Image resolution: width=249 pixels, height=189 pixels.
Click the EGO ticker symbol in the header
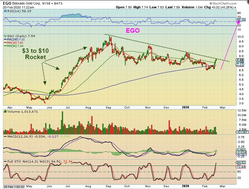(7, 3)
